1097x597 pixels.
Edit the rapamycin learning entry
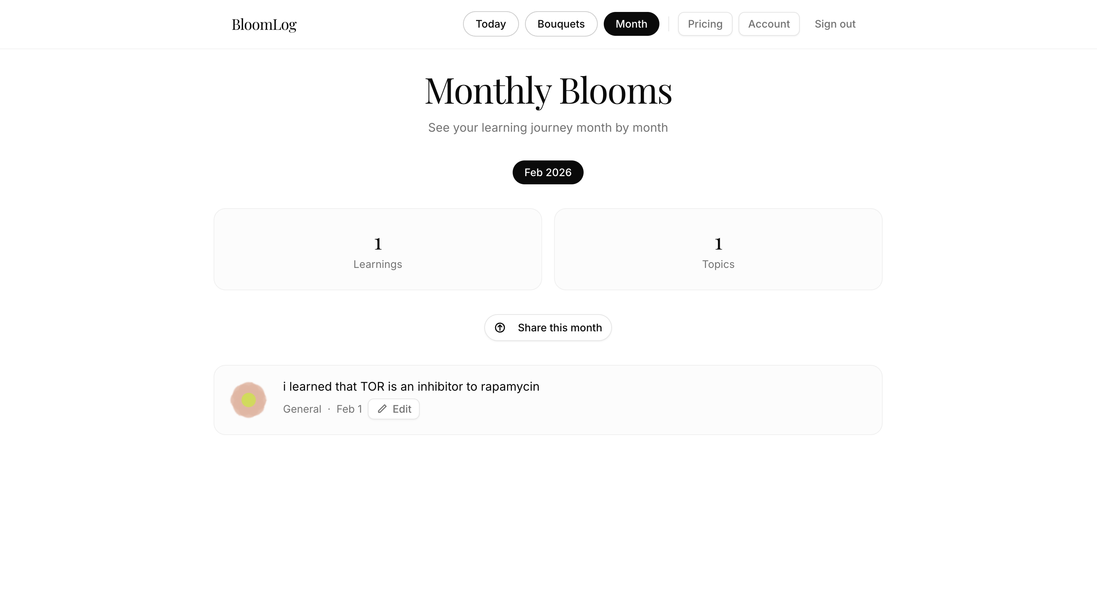[x=394, y=409]
